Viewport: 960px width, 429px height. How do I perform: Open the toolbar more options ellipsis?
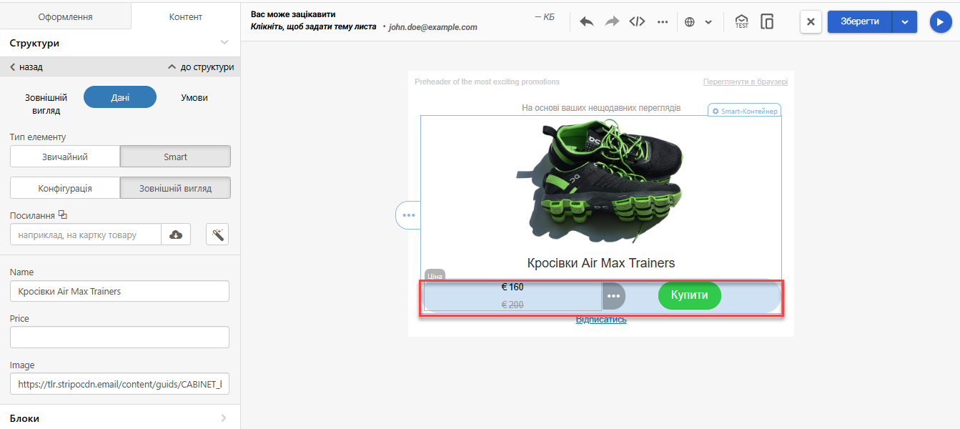point(663,21)
